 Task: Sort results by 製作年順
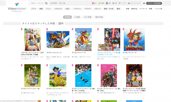click(99, 17)
